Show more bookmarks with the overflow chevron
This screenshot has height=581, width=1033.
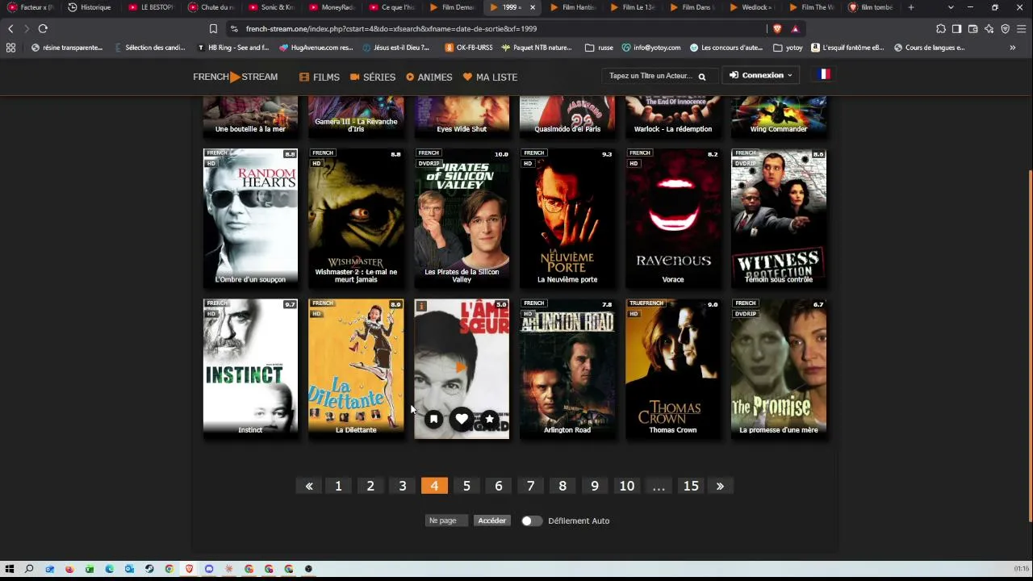click(x=1013, y=48)
